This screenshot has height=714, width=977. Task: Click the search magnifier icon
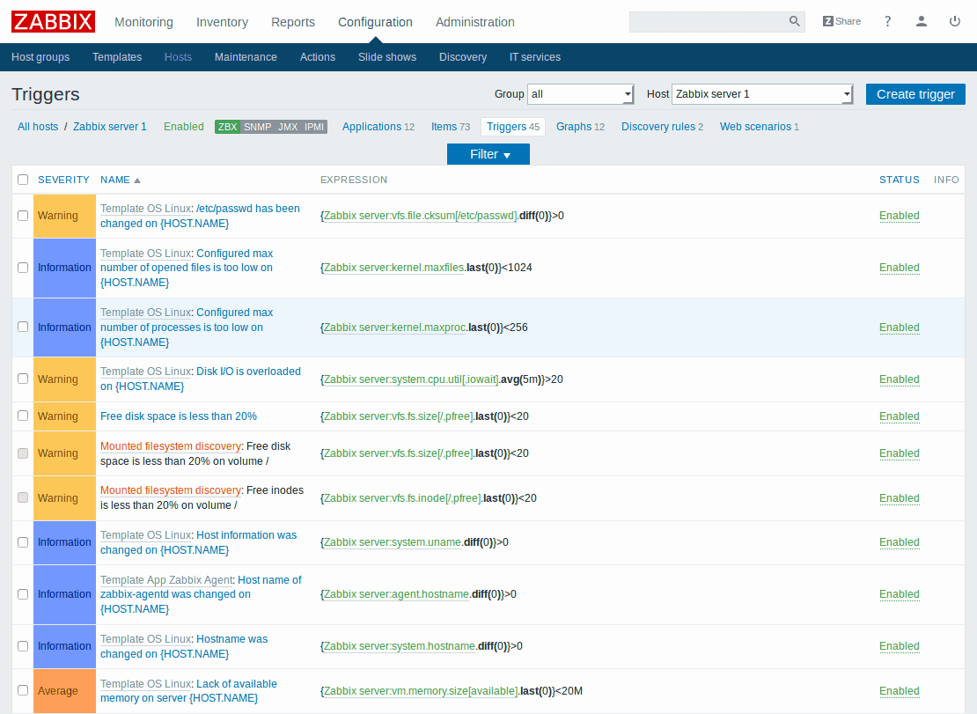click(x=794, y=22)
